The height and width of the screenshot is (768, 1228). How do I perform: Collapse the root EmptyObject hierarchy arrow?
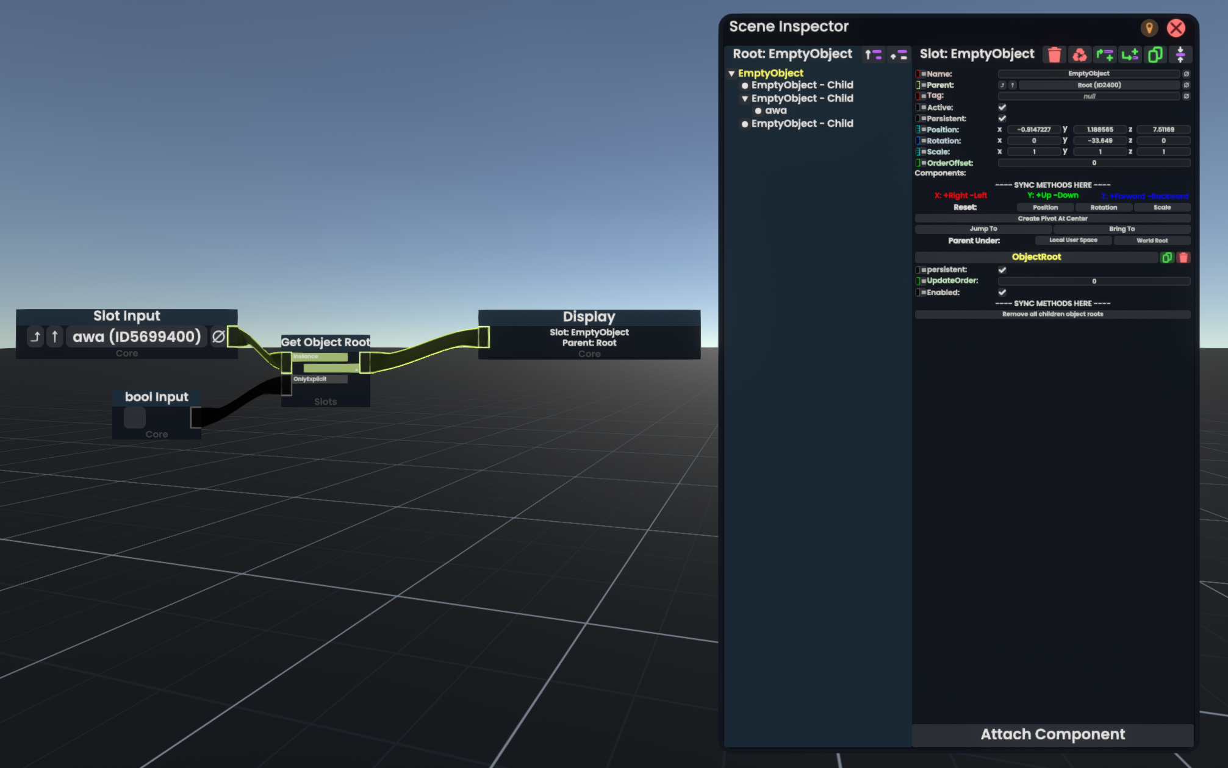[x=731, y=73]
